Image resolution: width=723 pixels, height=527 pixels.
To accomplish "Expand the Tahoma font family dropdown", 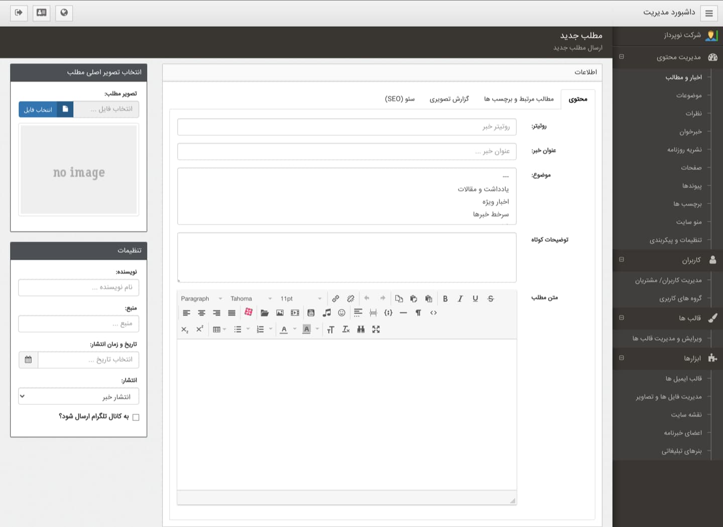I will pyautogui.click(x=251, y=298).
